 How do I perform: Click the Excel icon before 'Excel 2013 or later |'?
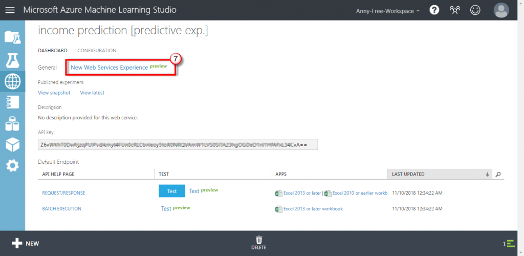[278, 193]
